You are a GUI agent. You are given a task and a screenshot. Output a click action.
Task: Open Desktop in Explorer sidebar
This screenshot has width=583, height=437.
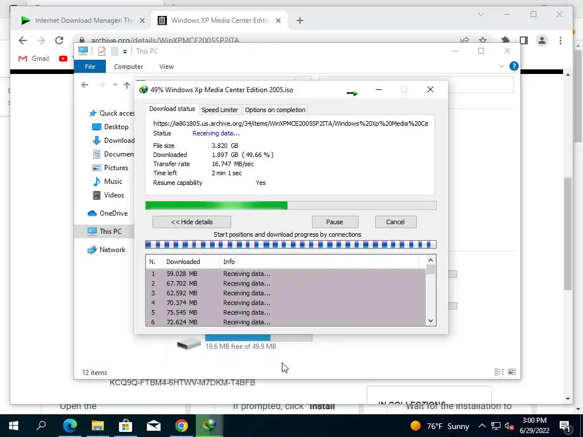[x=110, y=127]
